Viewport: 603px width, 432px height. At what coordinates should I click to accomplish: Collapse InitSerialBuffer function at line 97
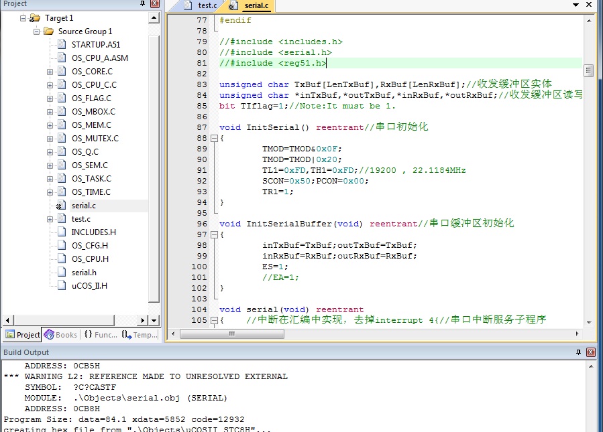coord(214,234)
